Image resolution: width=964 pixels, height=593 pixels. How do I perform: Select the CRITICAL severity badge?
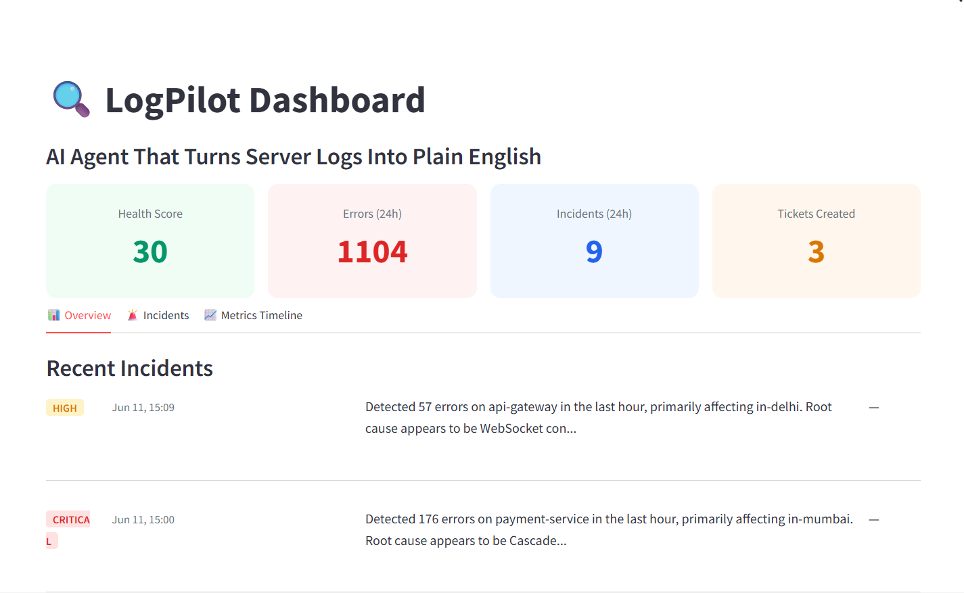coord(68,530)
